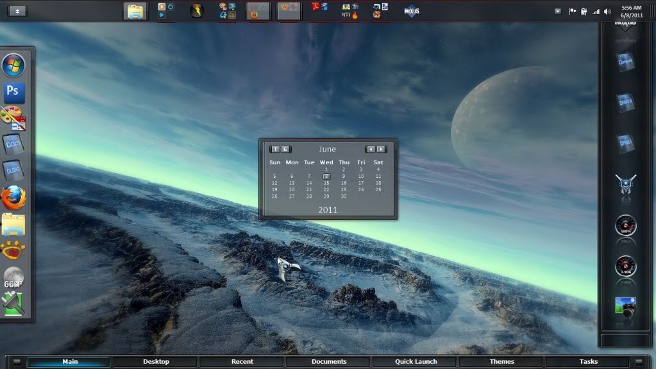Switch to the Recent tab
656x369 pixels.
[x=242, y=362]
